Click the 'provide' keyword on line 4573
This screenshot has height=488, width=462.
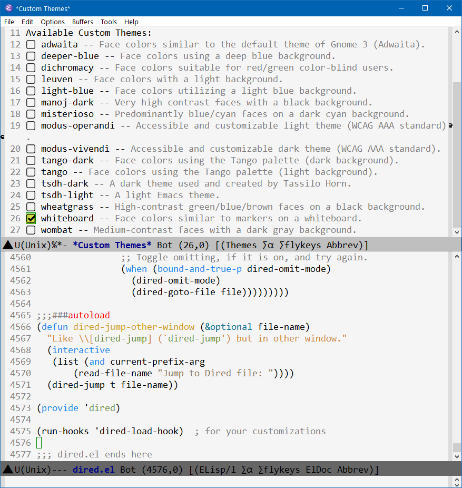pyautogui.click(x=60, y=408)
